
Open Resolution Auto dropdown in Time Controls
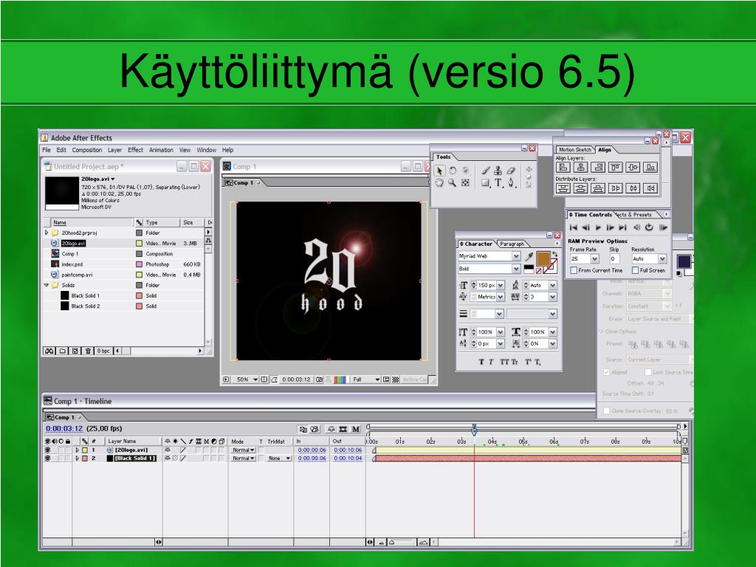tap(662, 259)
